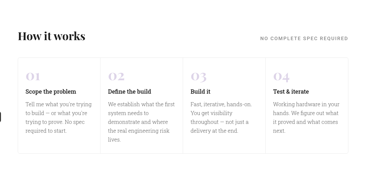Click the text "demonstrate and where" in step two

(x=138, y=122)
